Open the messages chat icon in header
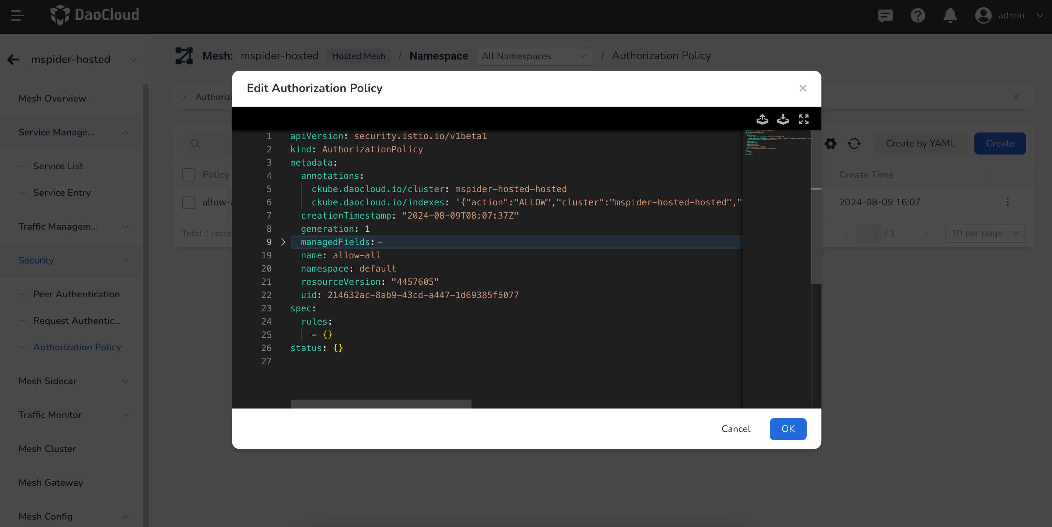The image size is (1052, 527). pos(885,15)
